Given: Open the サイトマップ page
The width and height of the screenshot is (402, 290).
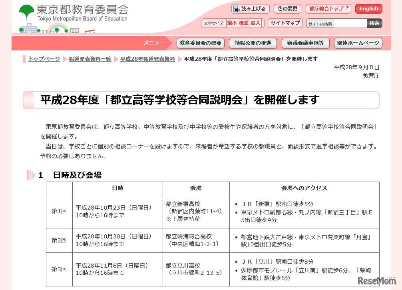Looking at the screenshot, I should 285,23.
